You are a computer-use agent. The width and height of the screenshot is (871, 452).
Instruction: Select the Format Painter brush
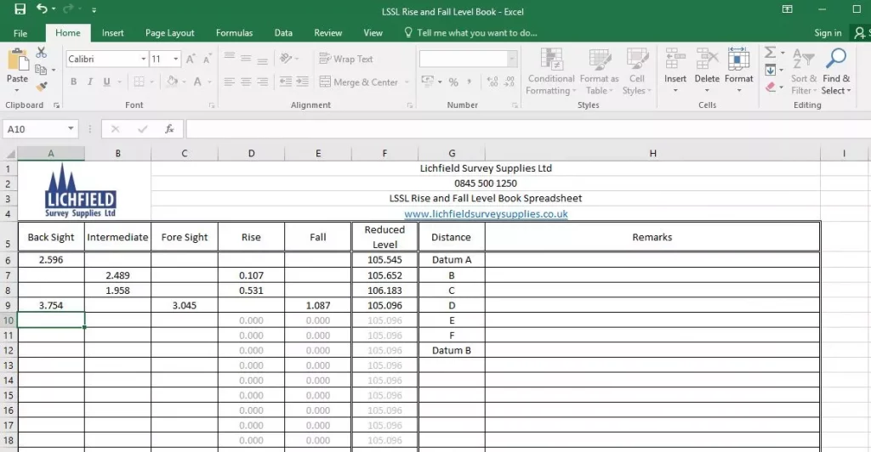point(42,87)
